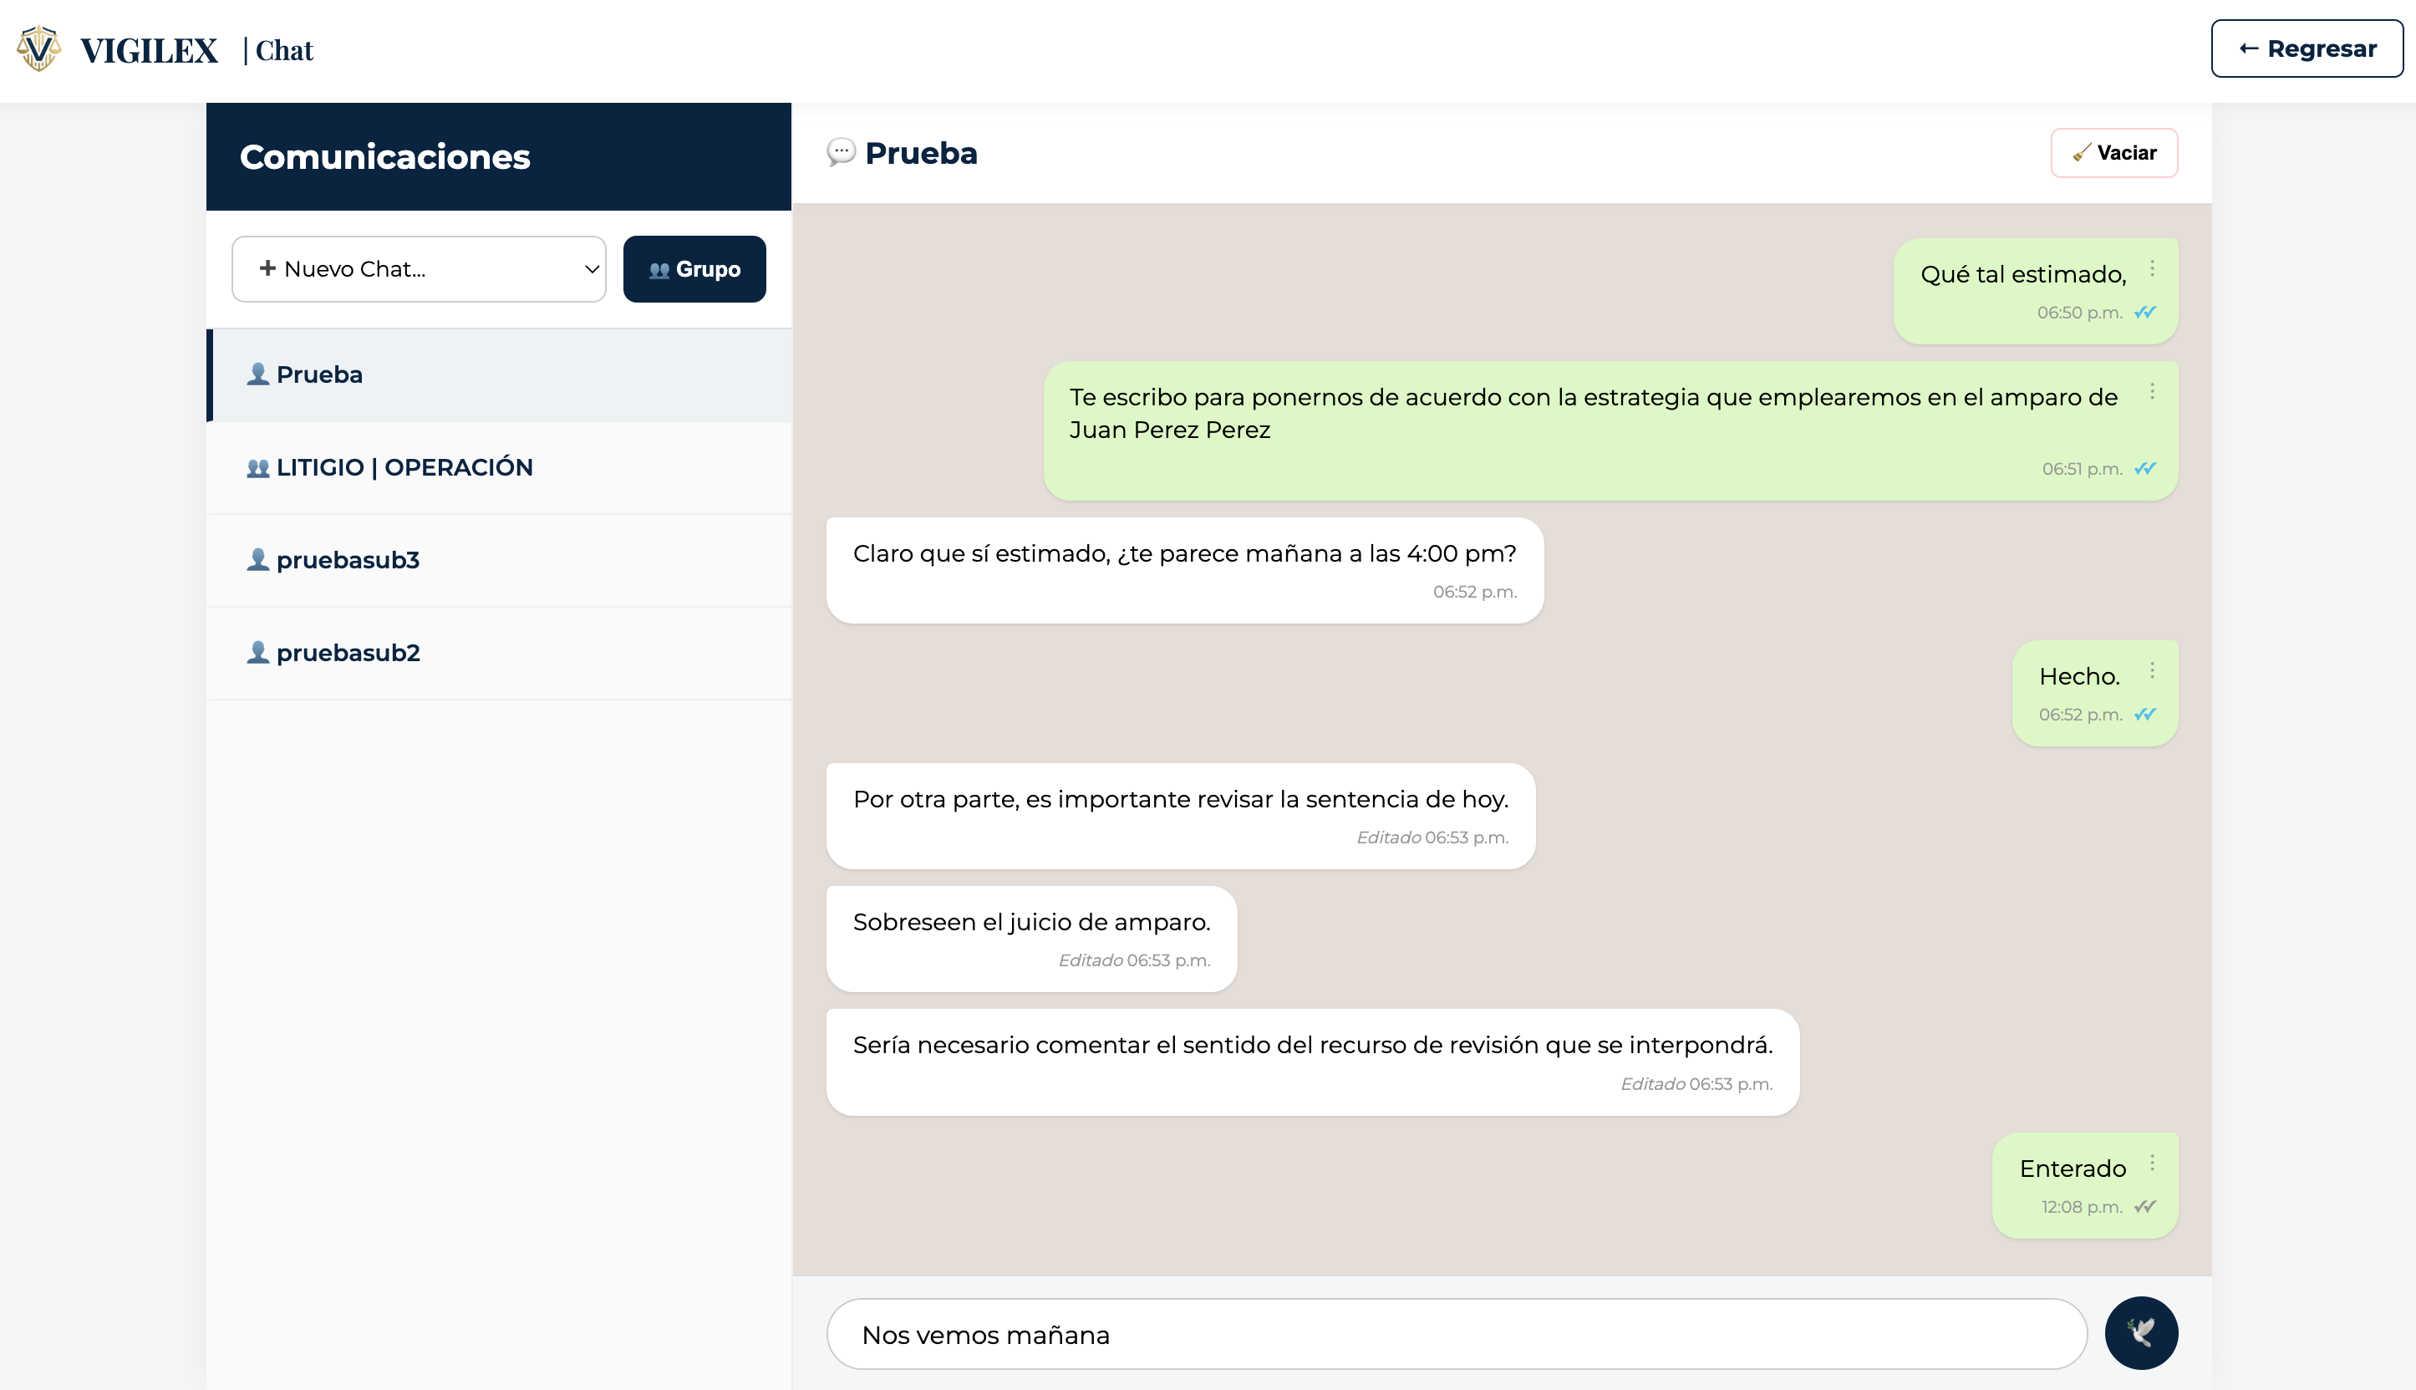Image resolution: width=2416 pixels, height=1390 pixels.
Task: Open the options menu on the Enterado message
Action: tap(2153, 1163)
